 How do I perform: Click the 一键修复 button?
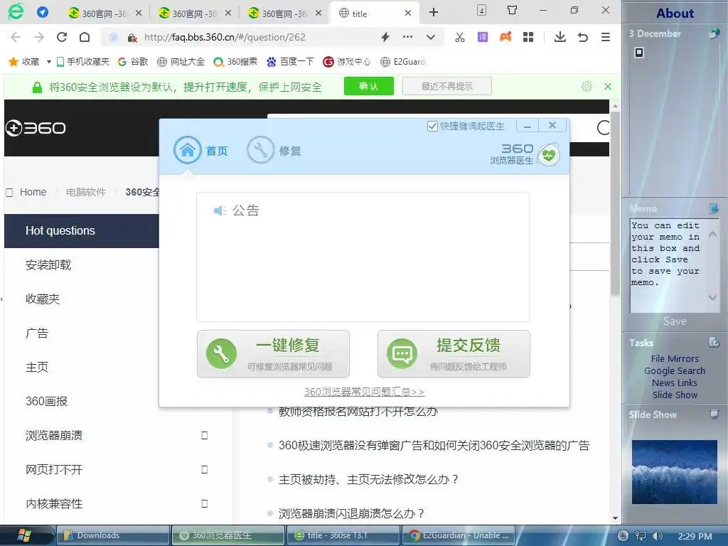click(273, 354)
